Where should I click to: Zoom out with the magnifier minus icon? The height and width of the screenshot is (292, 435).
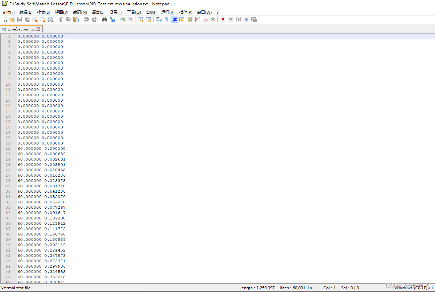130,19
